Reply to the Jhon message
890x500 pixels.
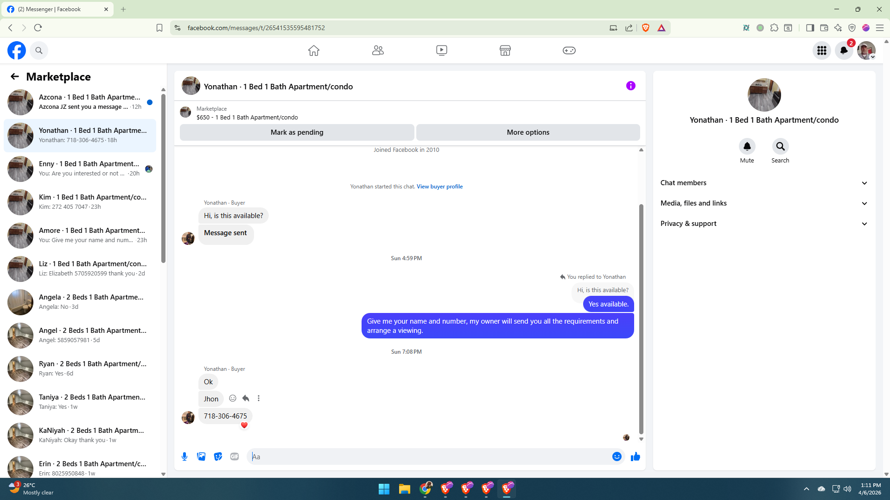click(x=246, y=398)
